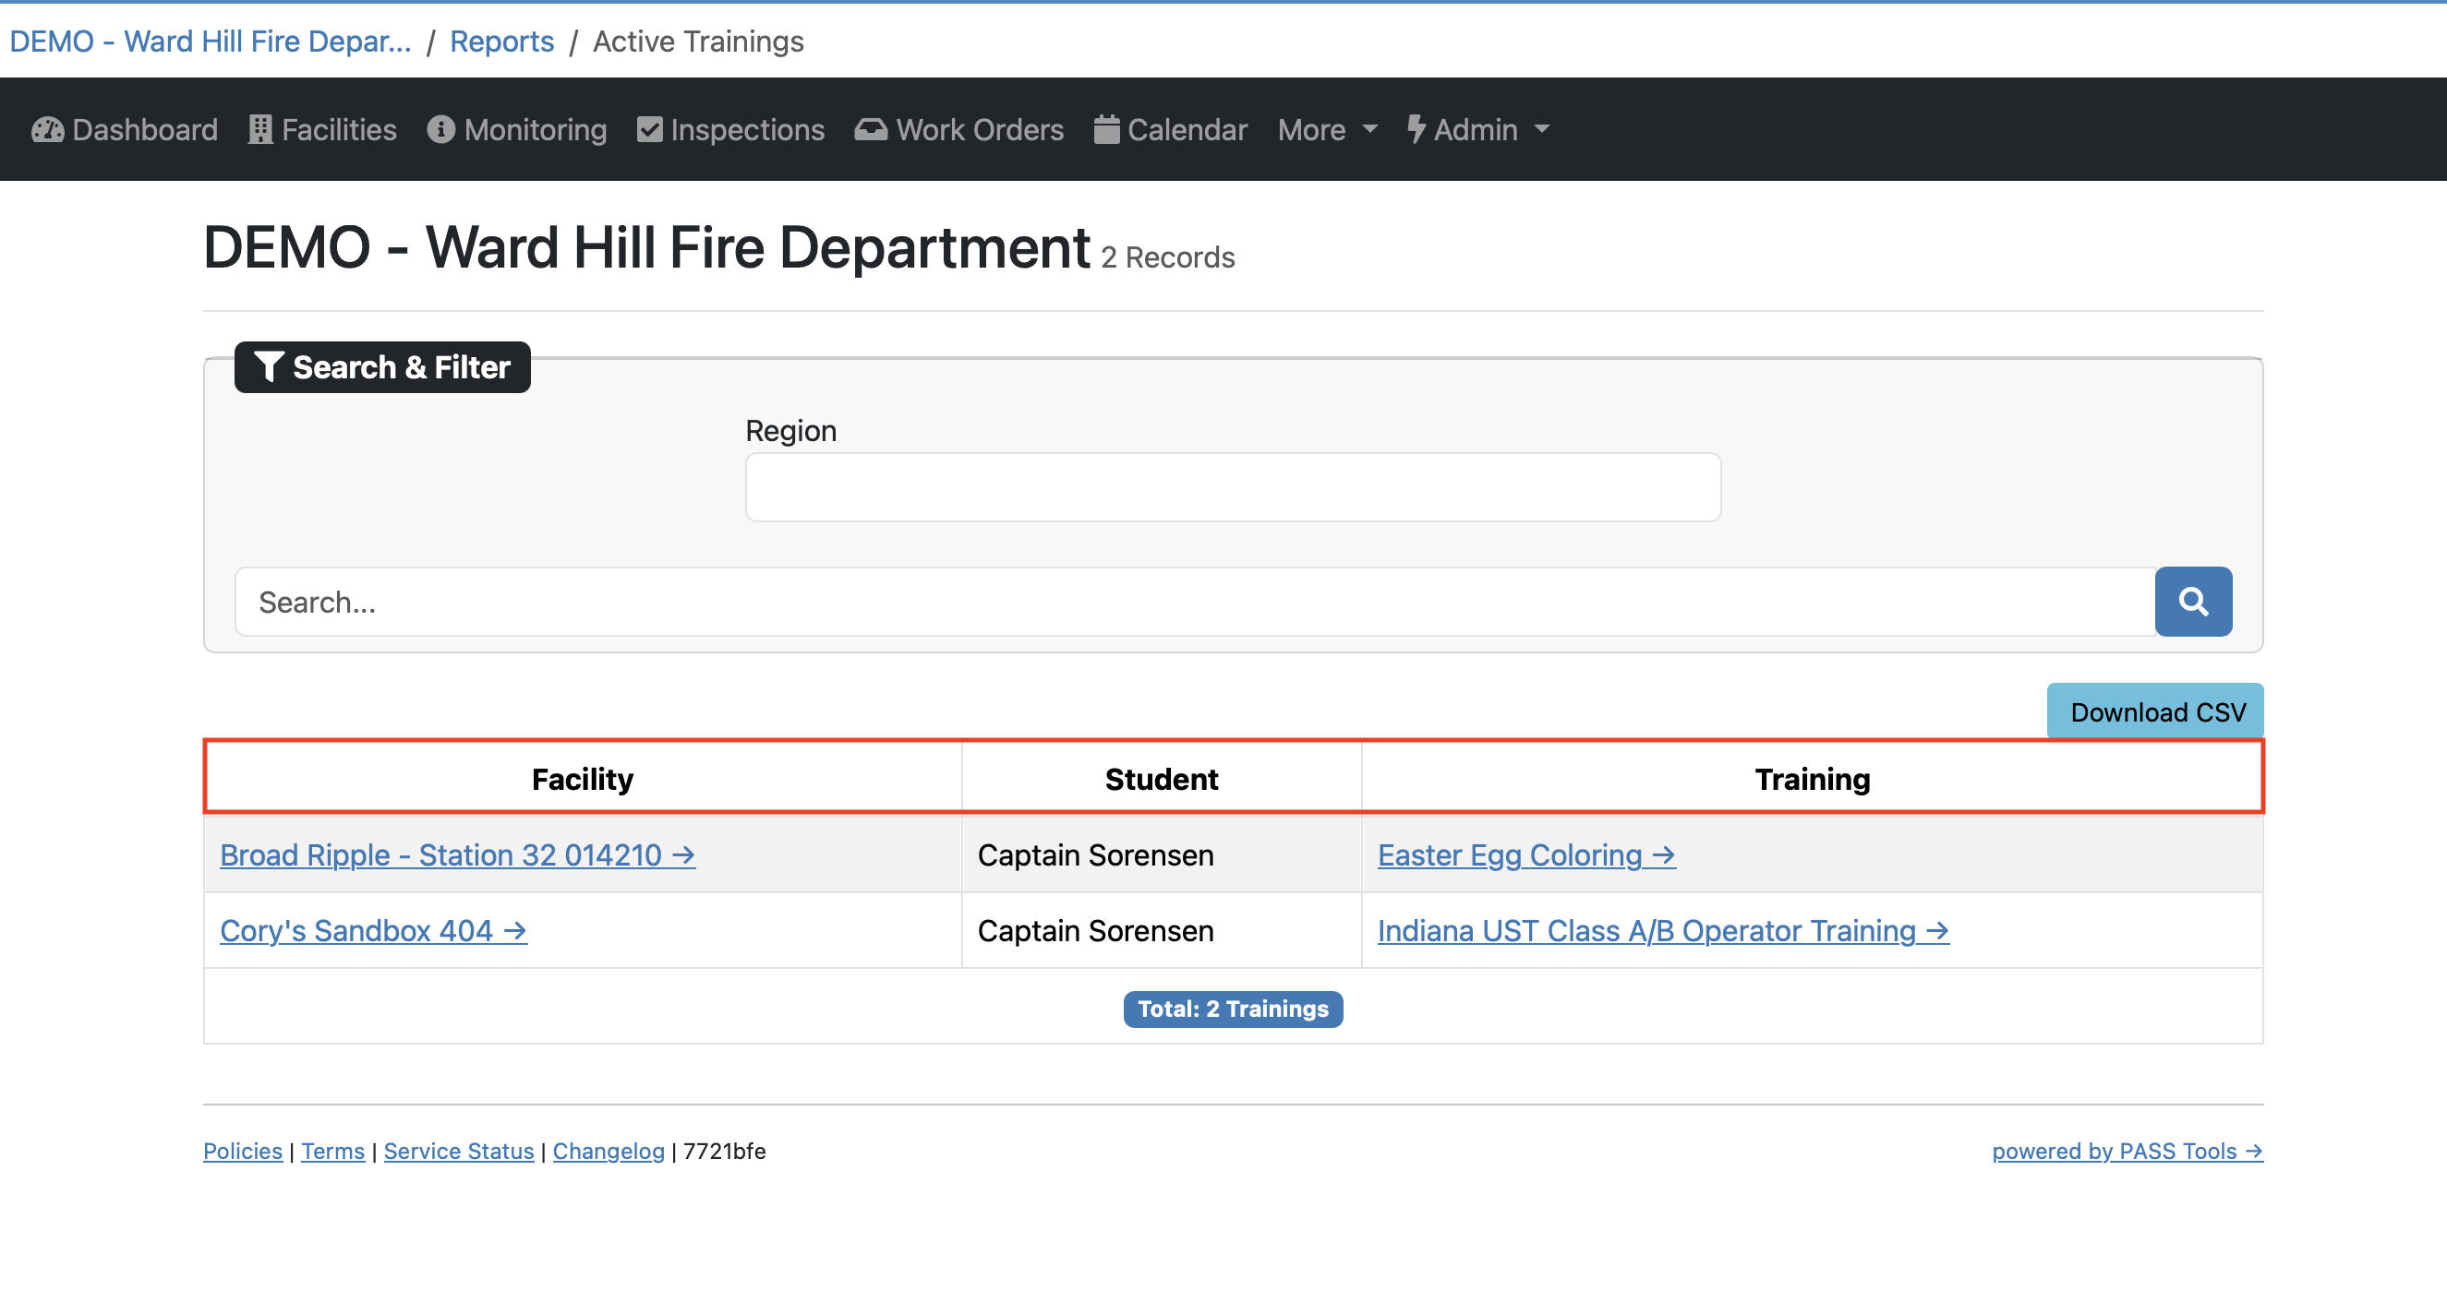Screen dimensions: 2447x1314
Task: Expand the More dropdown menu
Action: [1326, 130]
